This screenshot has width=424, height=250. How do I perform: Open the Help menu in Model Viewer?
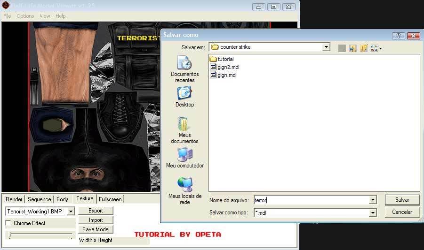[60, 16]
